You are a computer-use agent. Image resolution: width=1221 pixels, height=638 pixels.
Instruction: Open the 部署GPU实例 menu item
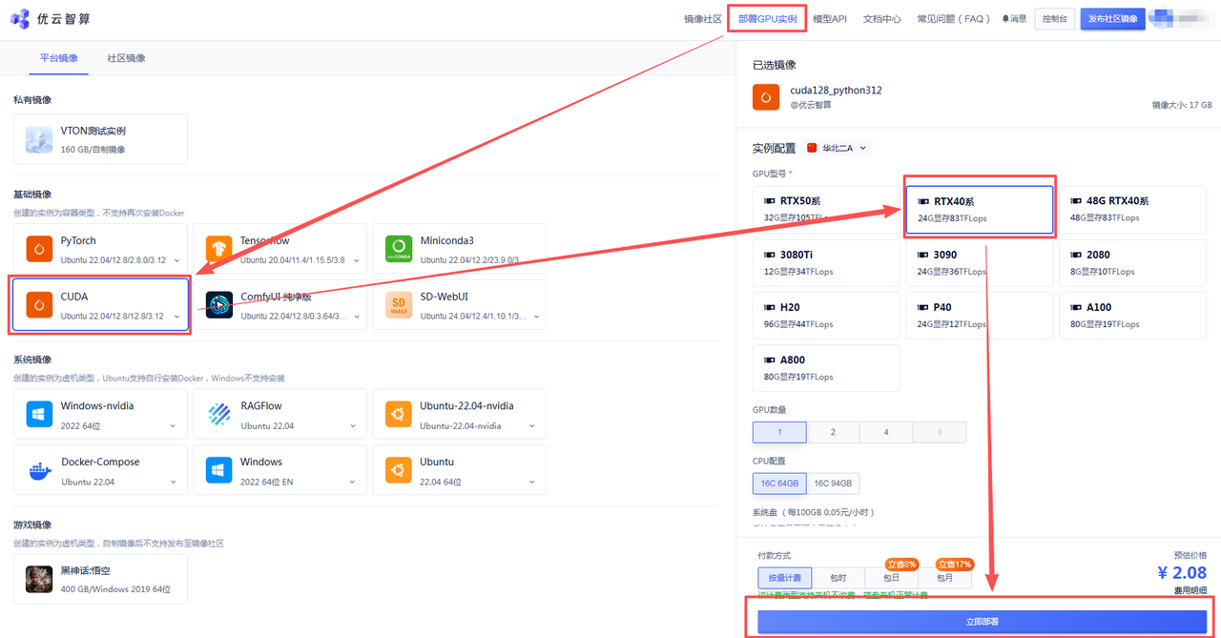pos(767,19)
